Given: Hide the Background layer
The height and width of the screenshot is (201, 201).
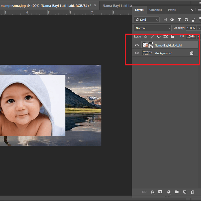Looking at the screenshot, I should point(137,53).
